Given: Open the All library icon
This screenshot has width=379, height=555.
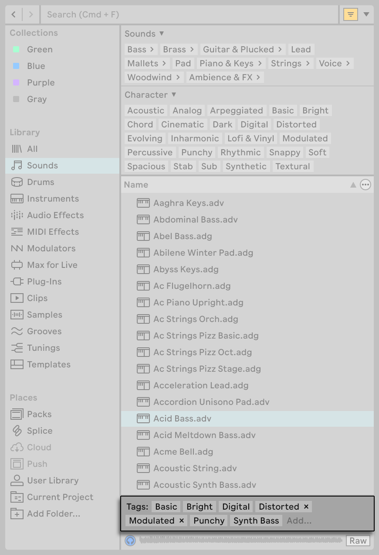Looking at the screenshot, I should pos(17,149).
